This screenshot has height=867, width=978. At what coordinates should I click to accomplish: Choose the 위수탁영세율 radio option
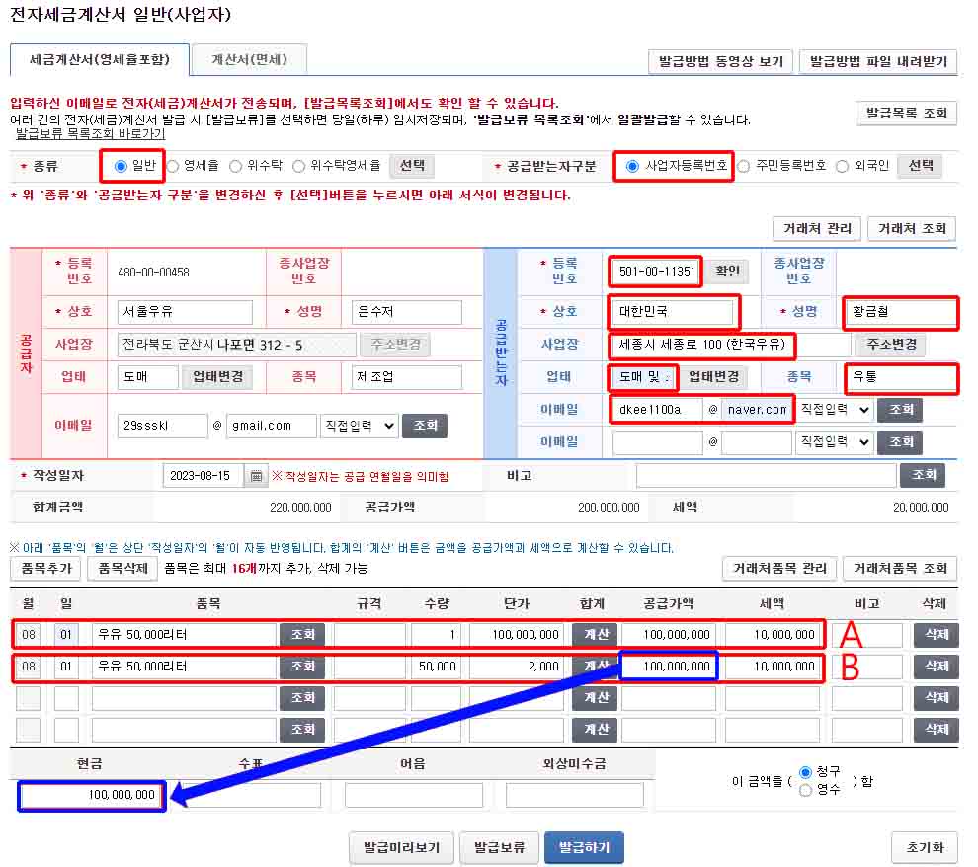click(298, 166)
